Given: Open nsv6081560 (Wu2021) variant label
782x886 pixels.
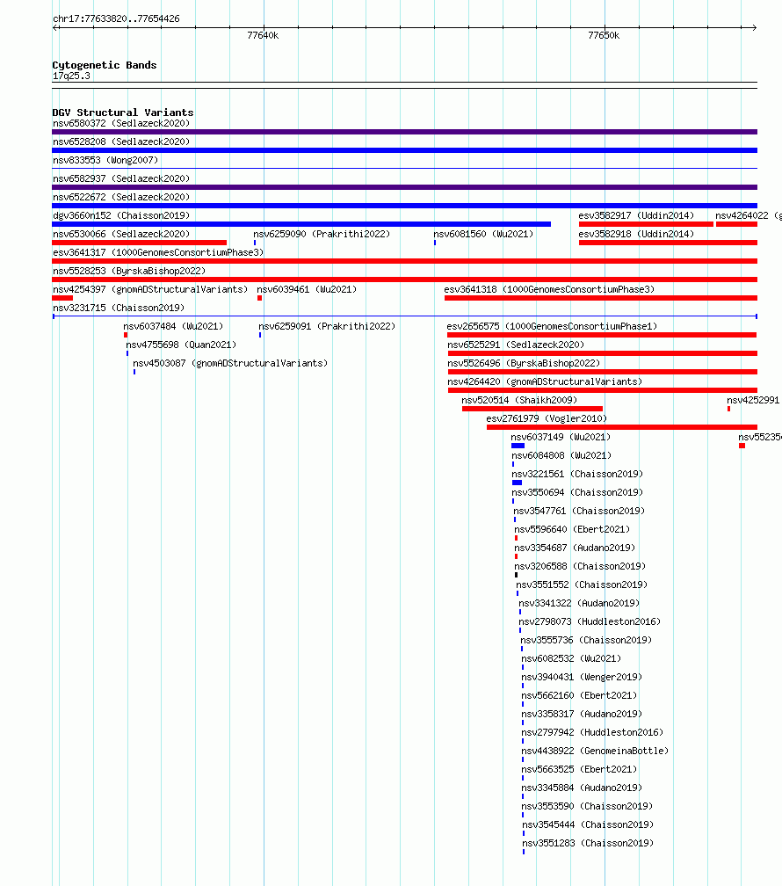Looking at the screenshot, I should [x=483, y=234].
